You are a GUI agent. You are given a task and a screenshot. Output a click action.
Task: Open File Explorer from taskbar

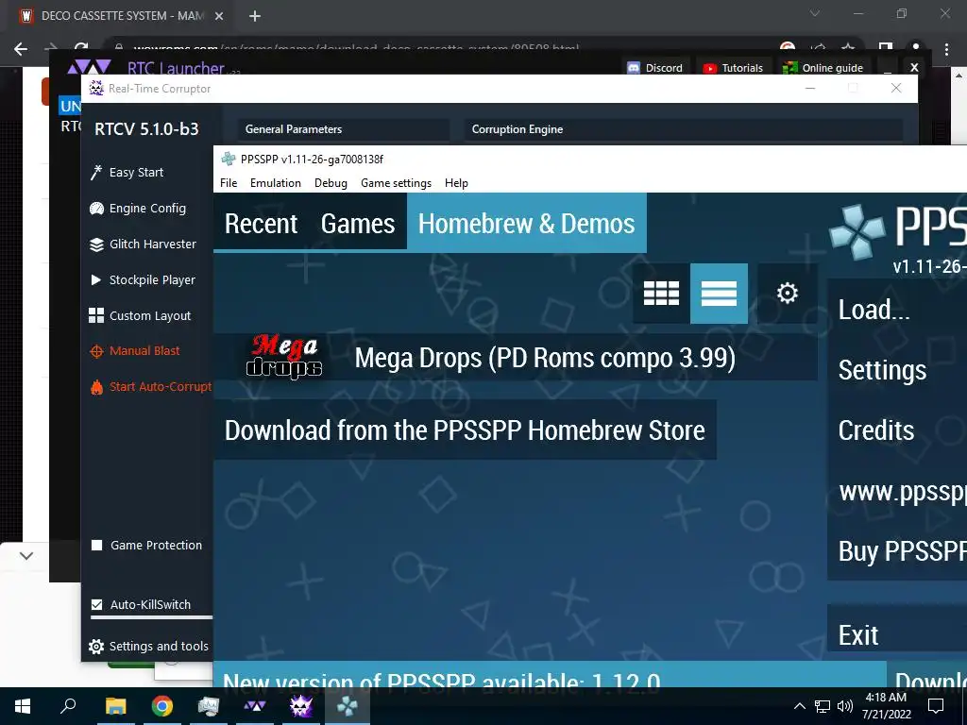(x=115, y=706)
